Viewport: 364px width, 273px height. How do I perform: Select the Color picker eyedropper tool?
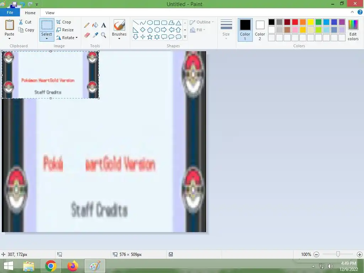click(x=95, y=35)
